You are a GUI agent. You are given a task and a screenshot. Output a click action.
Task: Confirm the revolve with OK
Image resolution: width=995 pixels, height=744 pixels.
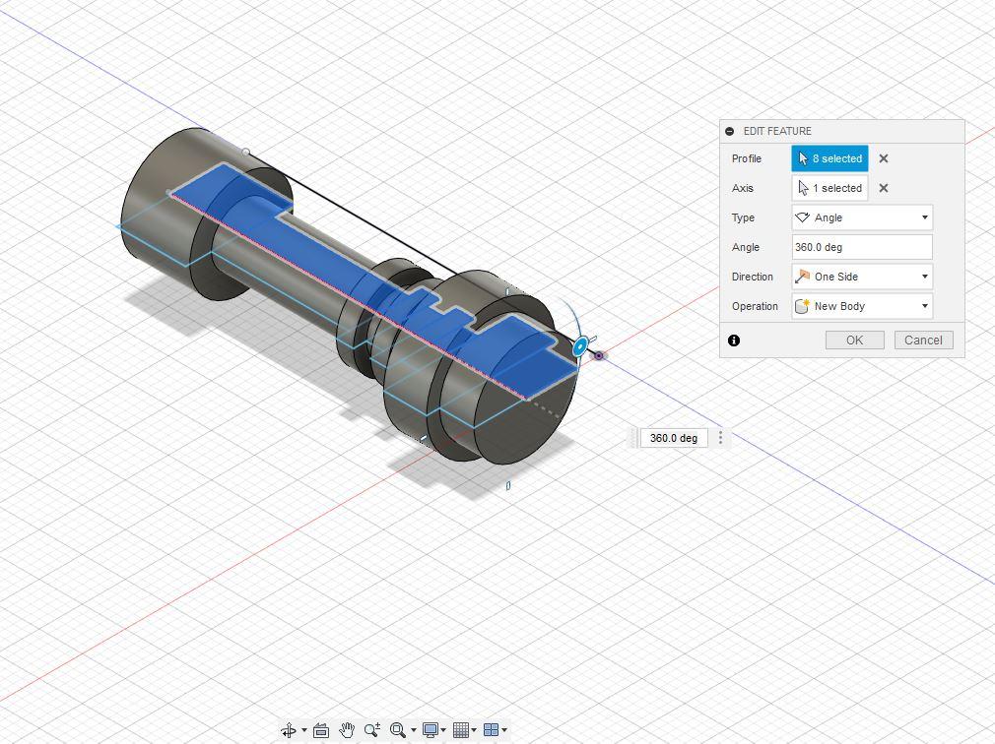[855, 341]
